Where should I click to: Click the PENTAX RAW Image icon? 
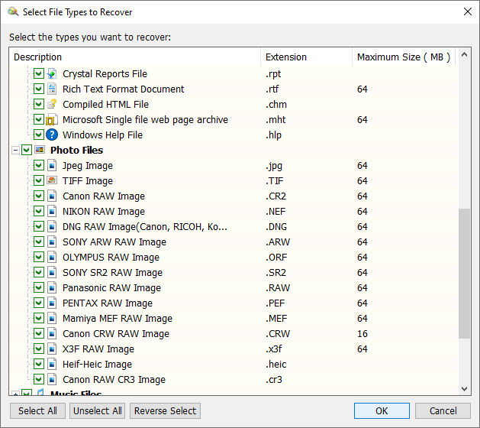click(52, 303)
